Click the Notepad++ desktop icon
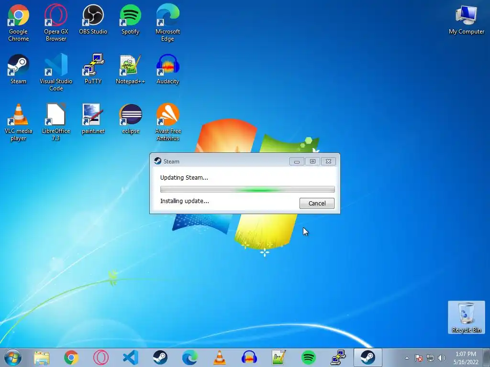The height and width of the screenshot is (367, 490). click(130, 69)
